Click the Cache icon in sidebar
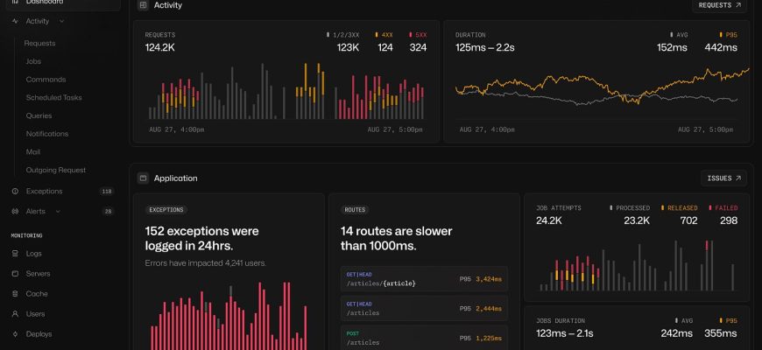 (x=15, y=294)
